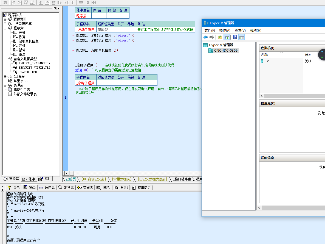Viewport: 325px width, 244px height.
Task: Select virtual machine 123 in Hyper-V list
Action: click(x=268, y=61)
